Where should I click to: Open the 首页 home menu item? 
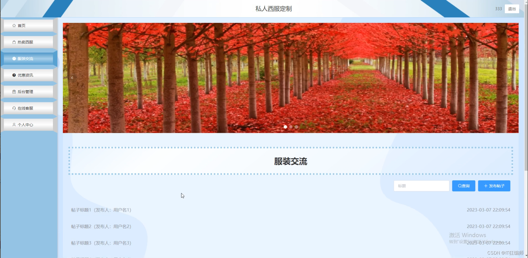tap(28, 25)
